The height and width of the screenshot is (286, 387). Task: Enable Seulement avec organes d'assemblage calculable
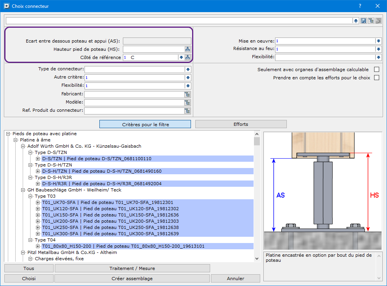pyautogui.click(x=377, y=70)
